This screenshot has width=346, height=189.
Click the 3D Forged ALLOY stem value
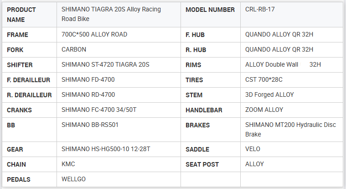[269, 95]
